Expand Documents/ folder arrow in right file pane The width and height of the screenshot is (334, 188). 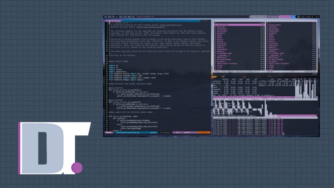pos(267,29)
